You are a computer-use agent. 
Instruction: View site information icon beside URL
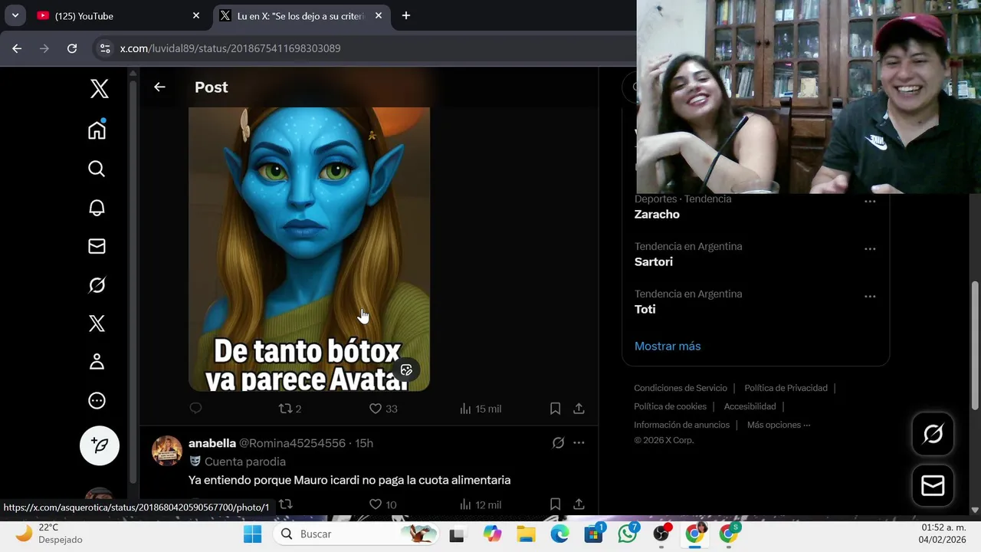click(x=105, y=48)
